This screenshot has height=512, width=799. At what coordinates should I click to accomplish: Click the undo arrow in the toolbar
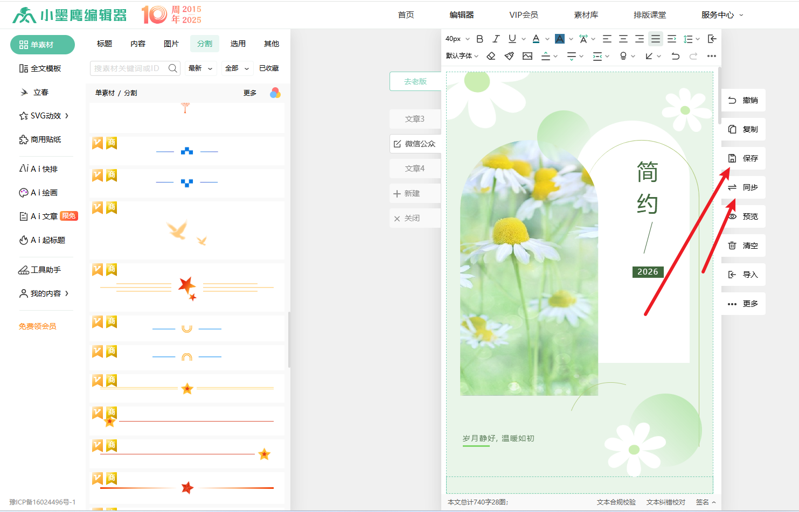(x=676, y=56)
